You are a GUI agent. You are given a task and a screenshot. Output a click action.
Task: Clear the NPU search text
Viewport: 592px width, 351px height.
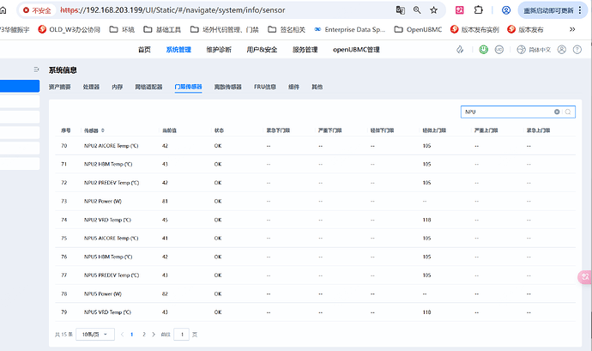[557, 112]
